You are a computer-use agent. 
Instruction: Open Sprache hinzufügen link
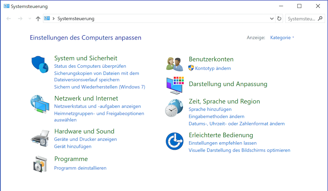point(210,109)
